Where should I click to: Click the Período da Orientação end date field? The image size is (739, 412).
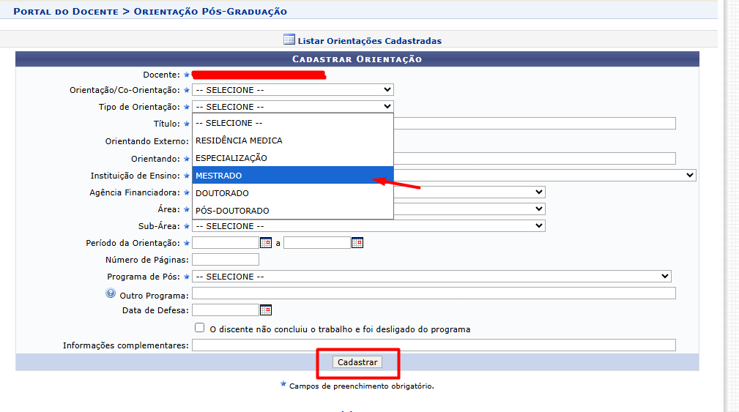pos(316,243)
